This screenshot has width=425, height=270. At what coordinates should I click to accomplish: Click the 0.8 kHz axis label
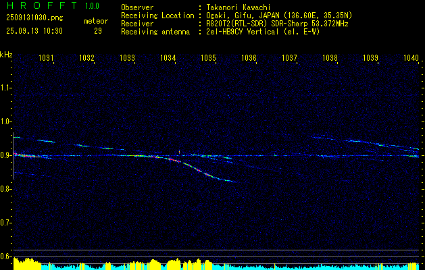click(5, 189)
